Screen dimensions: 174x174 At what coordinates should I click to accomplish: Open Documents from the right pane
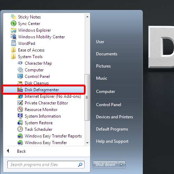106,54
